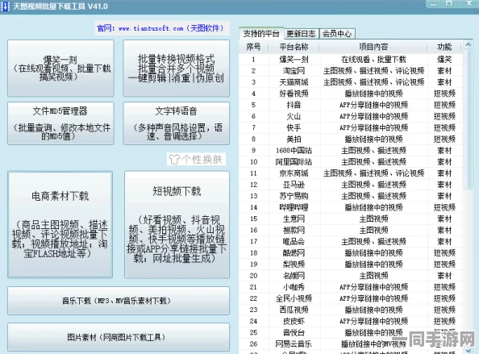Maximize the 天图视频批量下载工具 window

click(448, 4)
